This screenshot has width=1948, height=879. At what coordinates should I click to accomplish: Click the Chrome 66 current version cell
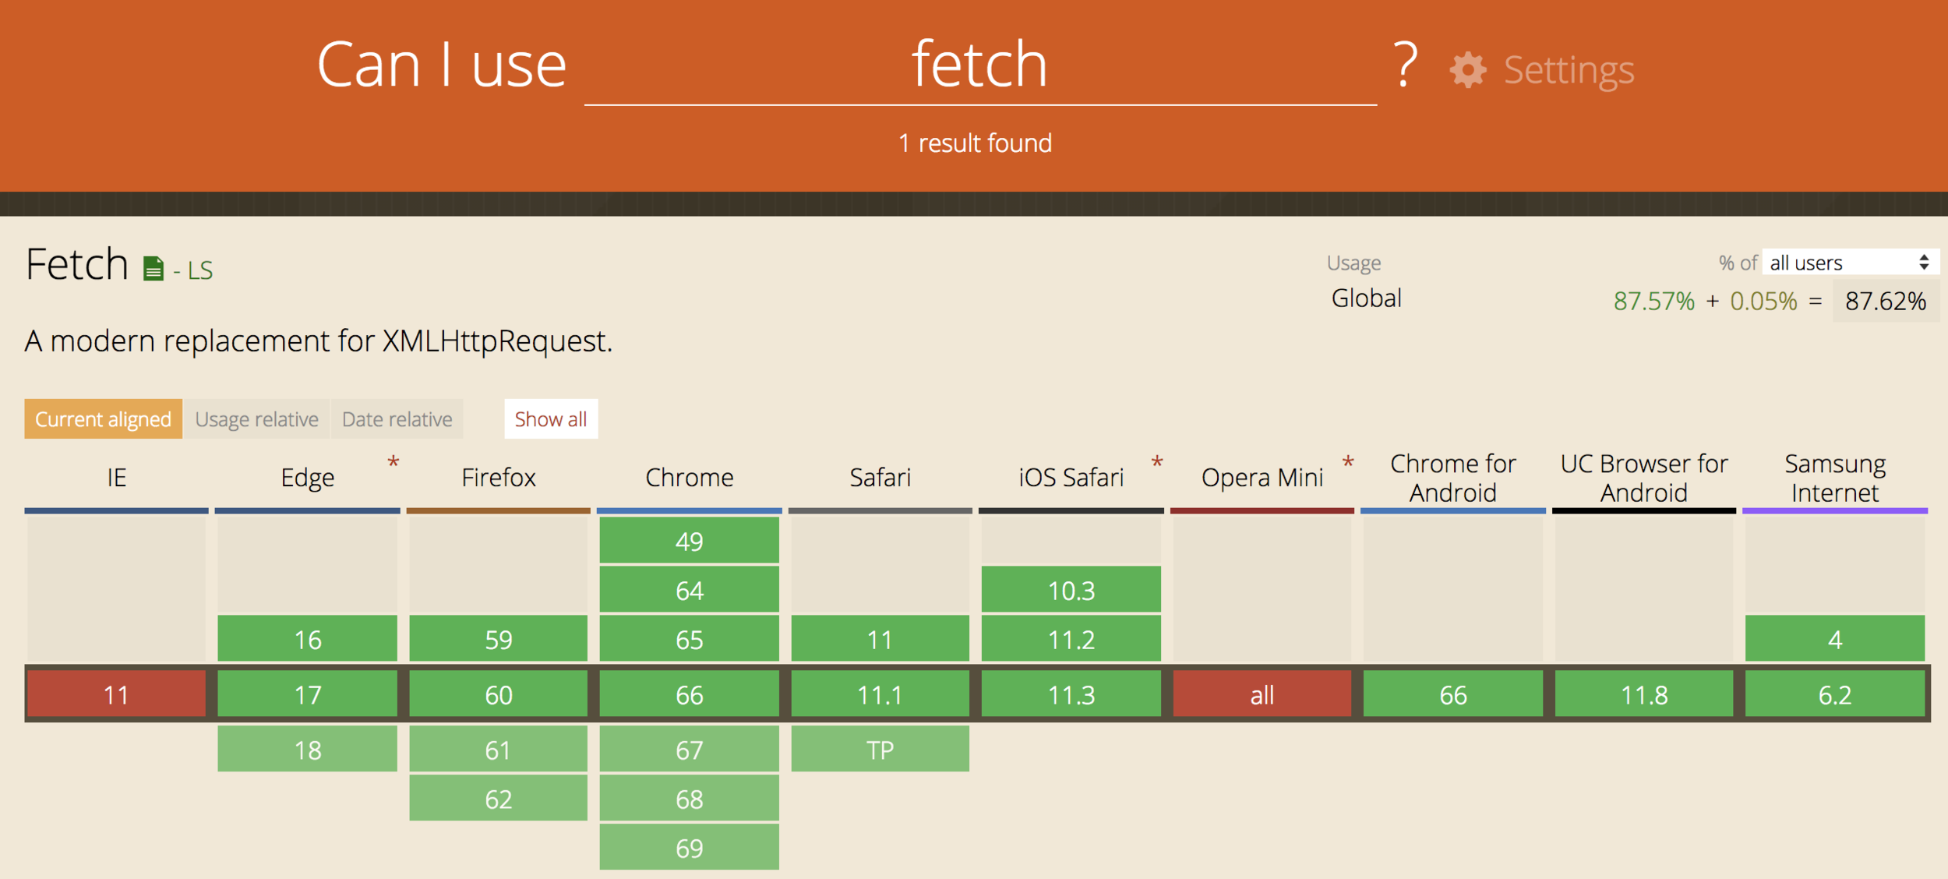click(x=689, y=694)
